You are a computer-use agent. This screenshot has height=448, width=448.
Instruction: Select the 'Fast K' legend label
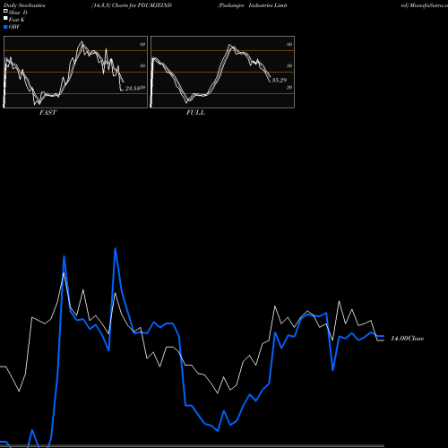pos(17,20)
